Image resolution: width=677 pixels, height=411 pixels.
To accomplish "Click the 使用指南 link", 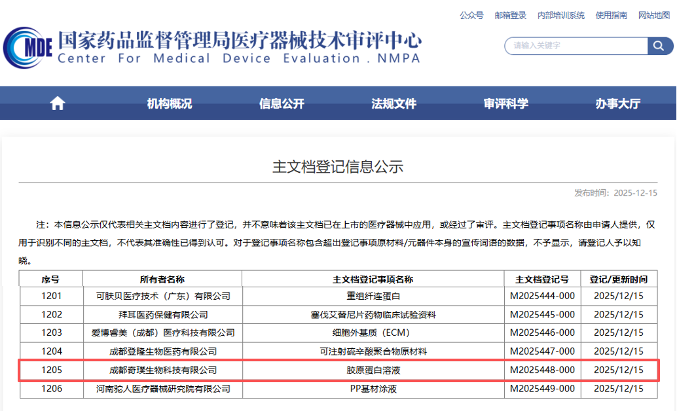I will pos(612,15).
